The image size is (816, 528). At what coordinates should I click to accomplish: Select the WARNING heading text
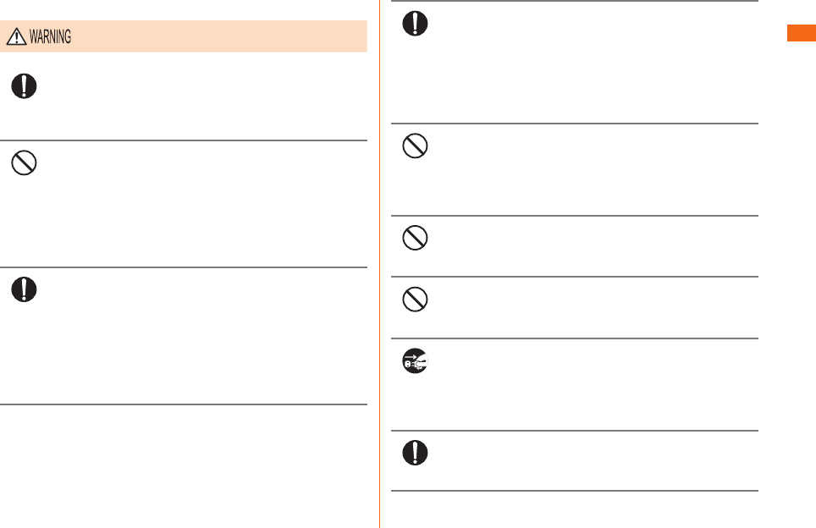[x=50, y=36]
